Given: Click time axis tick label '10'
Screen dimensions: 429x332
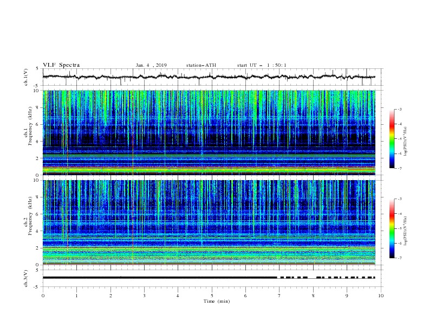Looking at the screenshot, I should coord(381,296).
